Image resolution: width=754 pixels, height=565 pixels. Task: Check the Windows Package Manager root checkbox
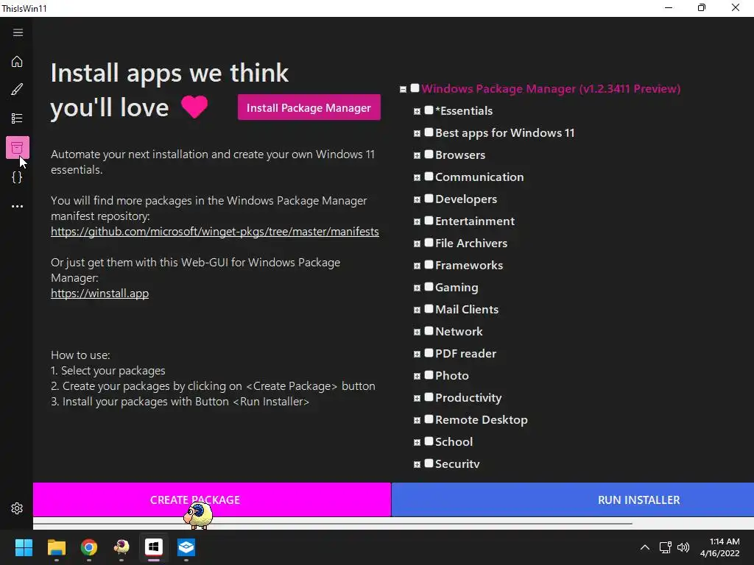click(415, 88)
